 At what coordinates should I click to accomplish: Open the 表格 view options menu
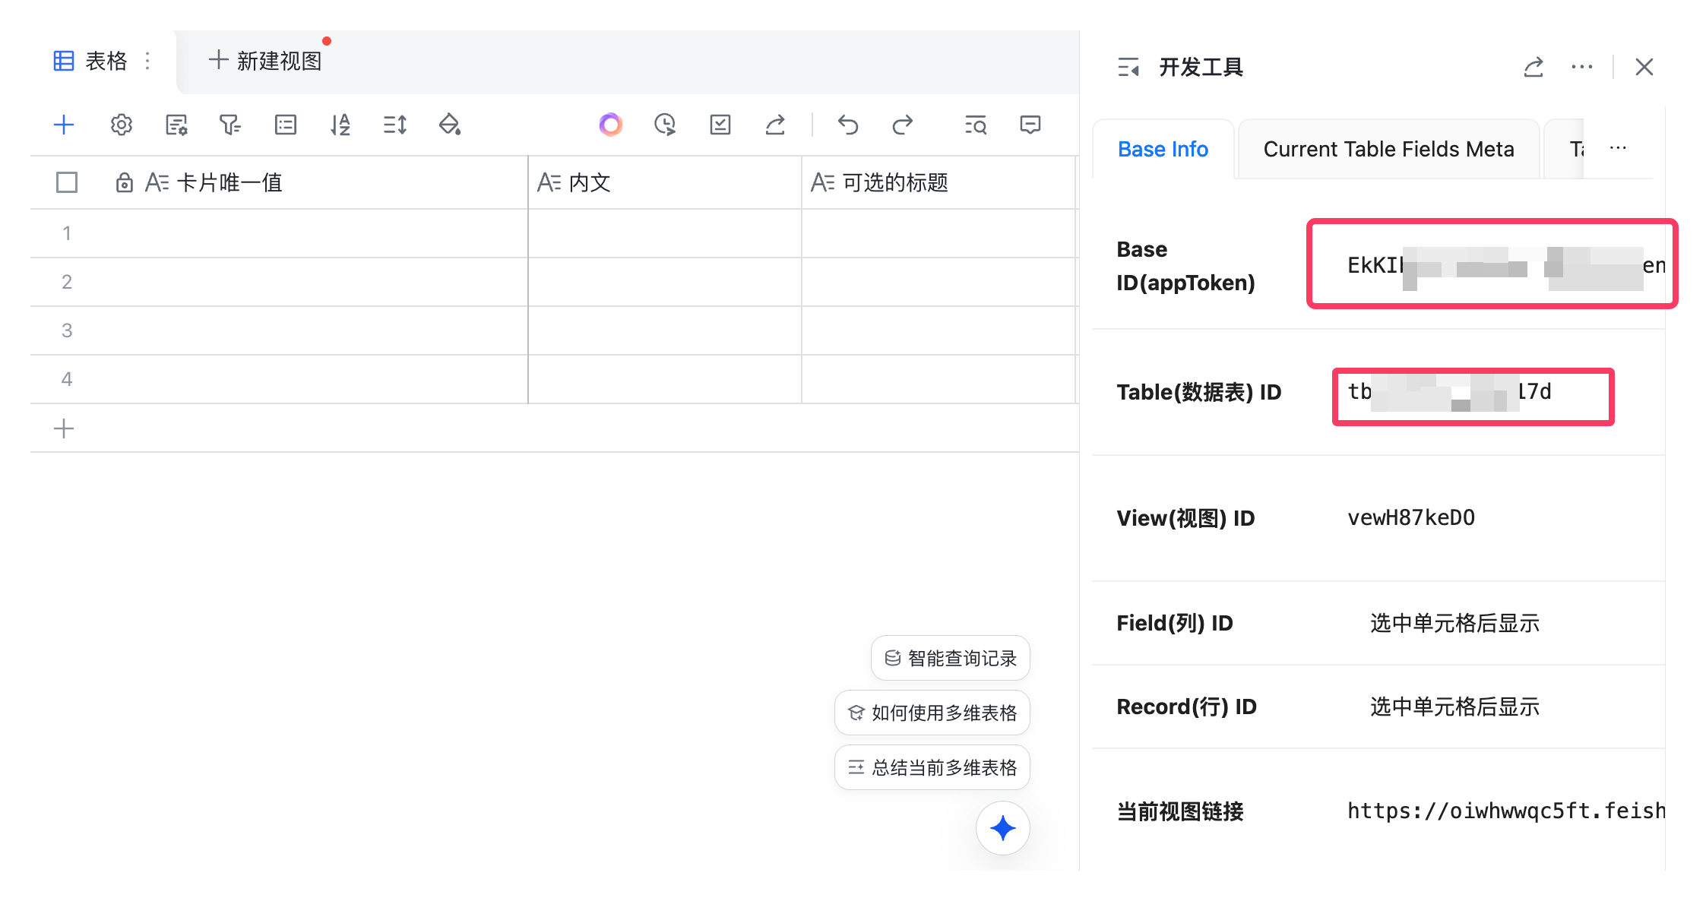coord(147,61)
